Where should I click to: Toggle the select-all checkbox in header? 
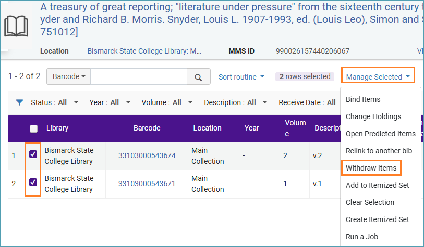tap(33, 128)
